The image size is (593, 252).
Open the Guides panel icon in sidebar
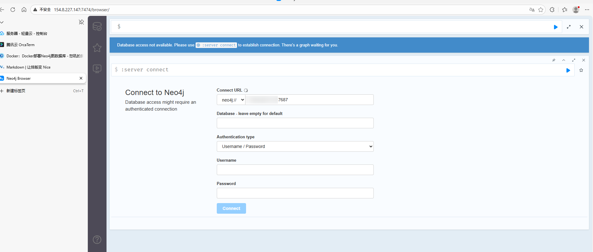pyautogui.click(x=97, y=69)
